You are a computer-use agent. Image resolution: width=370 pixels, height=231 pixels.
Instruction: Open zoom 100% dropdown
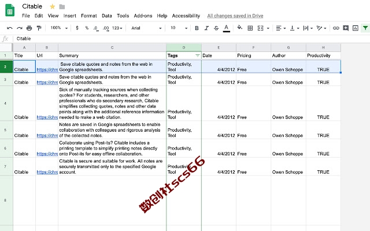(x=59, y=28)
